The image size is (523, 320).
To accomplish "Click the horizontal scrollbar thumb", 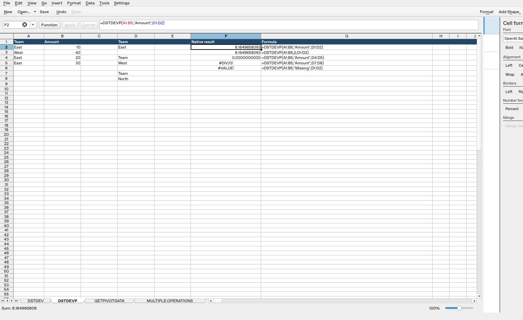I will click(x=218, y=301).
